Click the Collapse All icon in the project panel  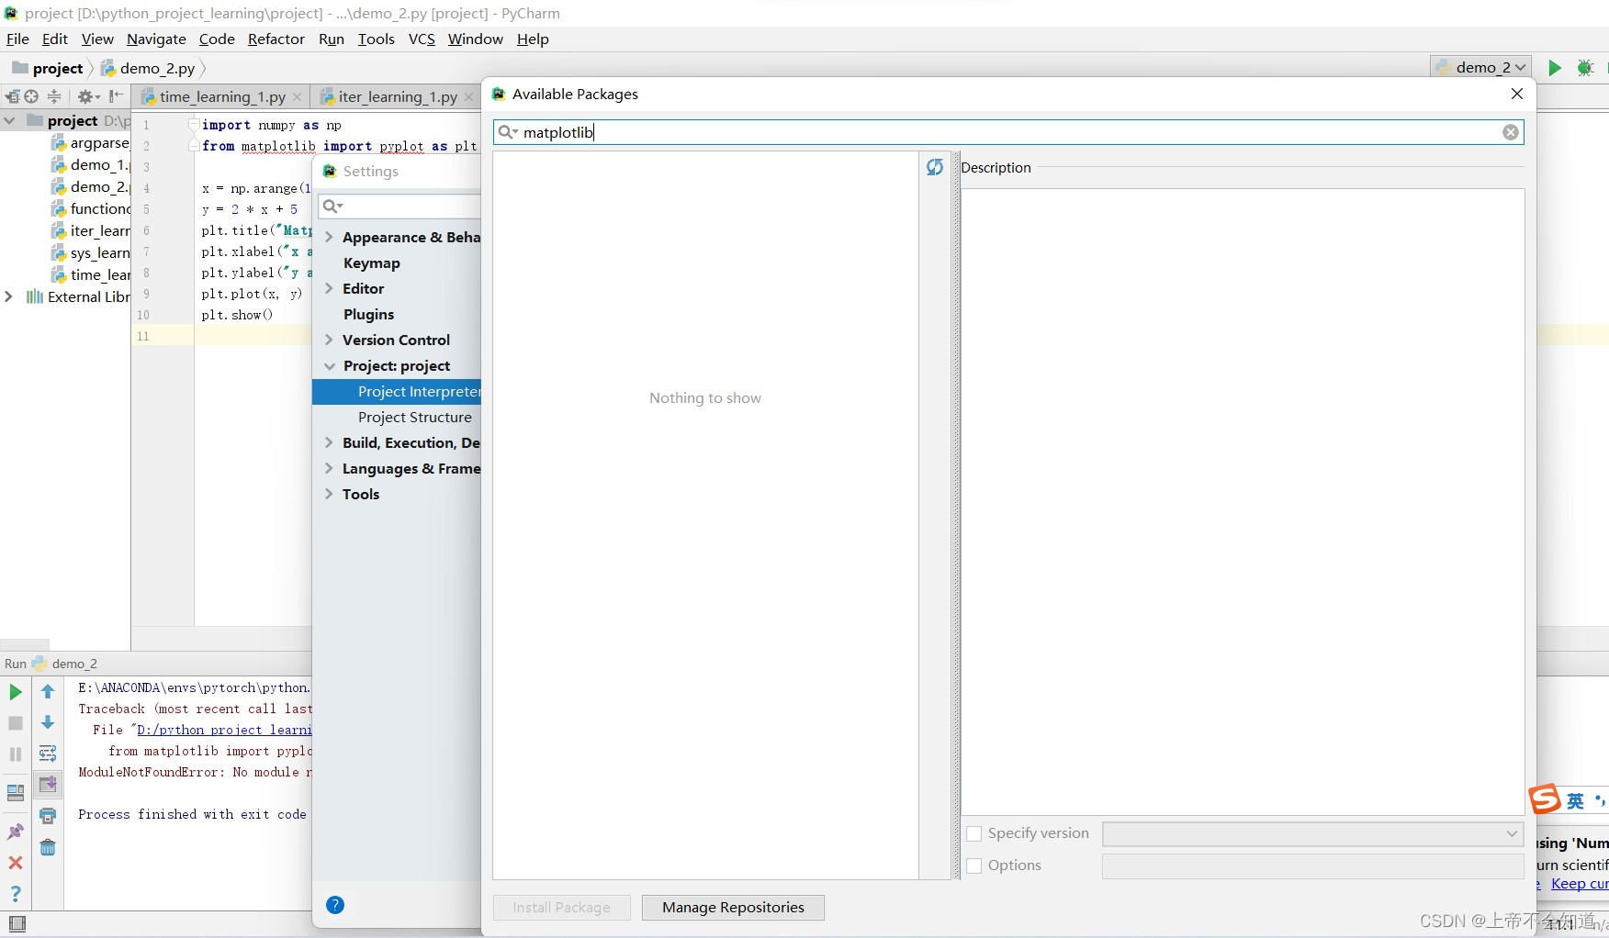(54, 96)
